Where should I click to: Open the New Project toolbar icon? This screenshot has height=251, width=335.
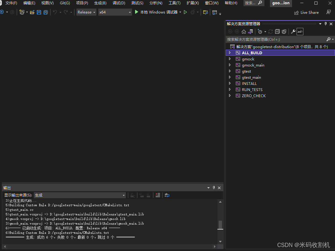pos(21,12)
